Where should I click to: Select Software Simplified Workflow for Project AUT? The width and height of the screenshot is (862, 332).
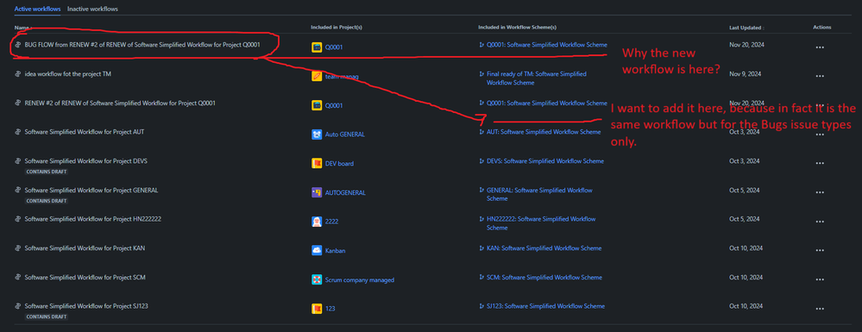(x=85, y=132)
